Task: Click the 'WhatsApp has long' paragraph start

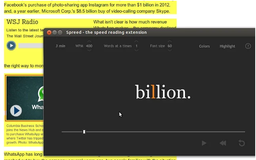Action: pyautogui.click(x=23, y=154)
